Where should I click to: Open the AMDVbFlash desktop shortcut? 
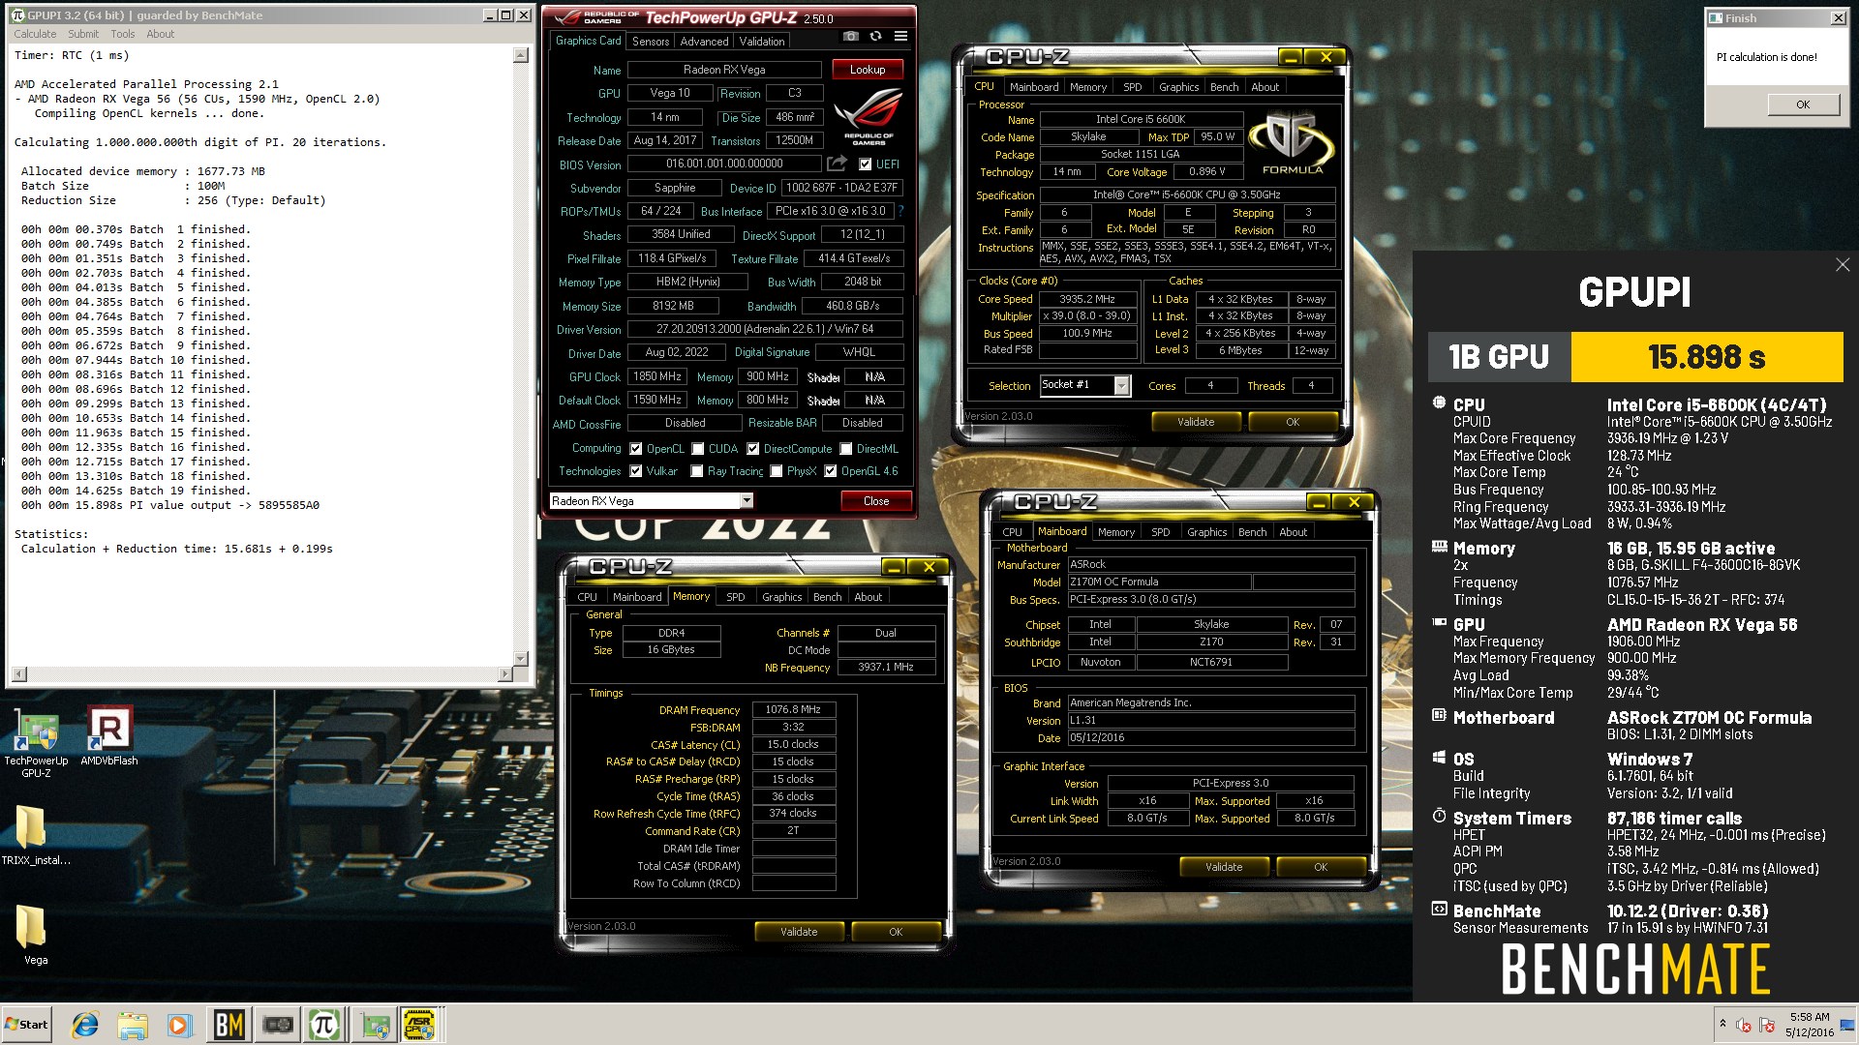(109, 736)
